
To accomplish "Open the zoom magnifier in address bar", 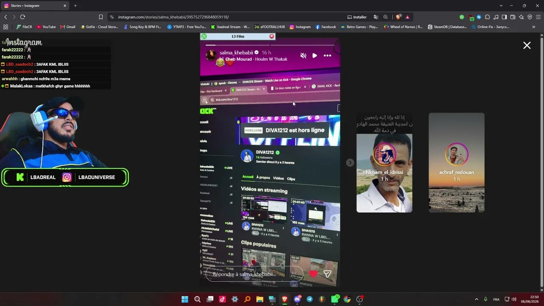I will 385,17.
